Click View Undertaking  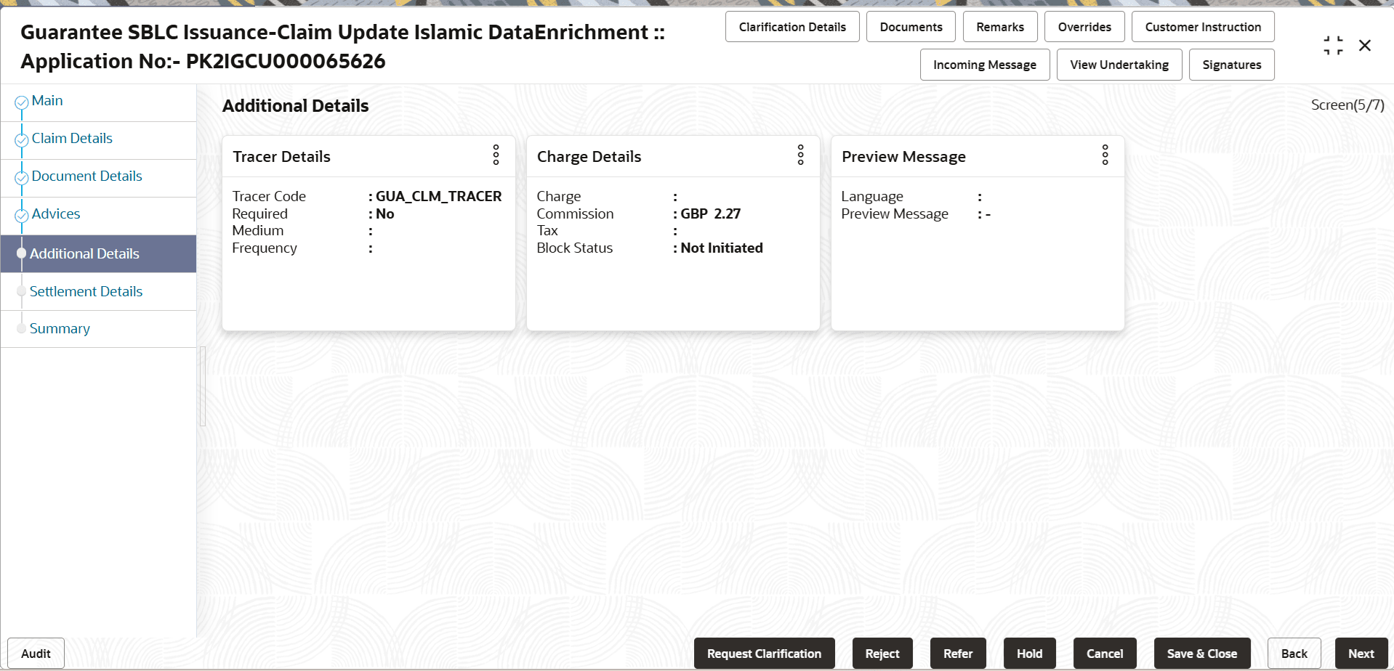tap(1119, 65)
